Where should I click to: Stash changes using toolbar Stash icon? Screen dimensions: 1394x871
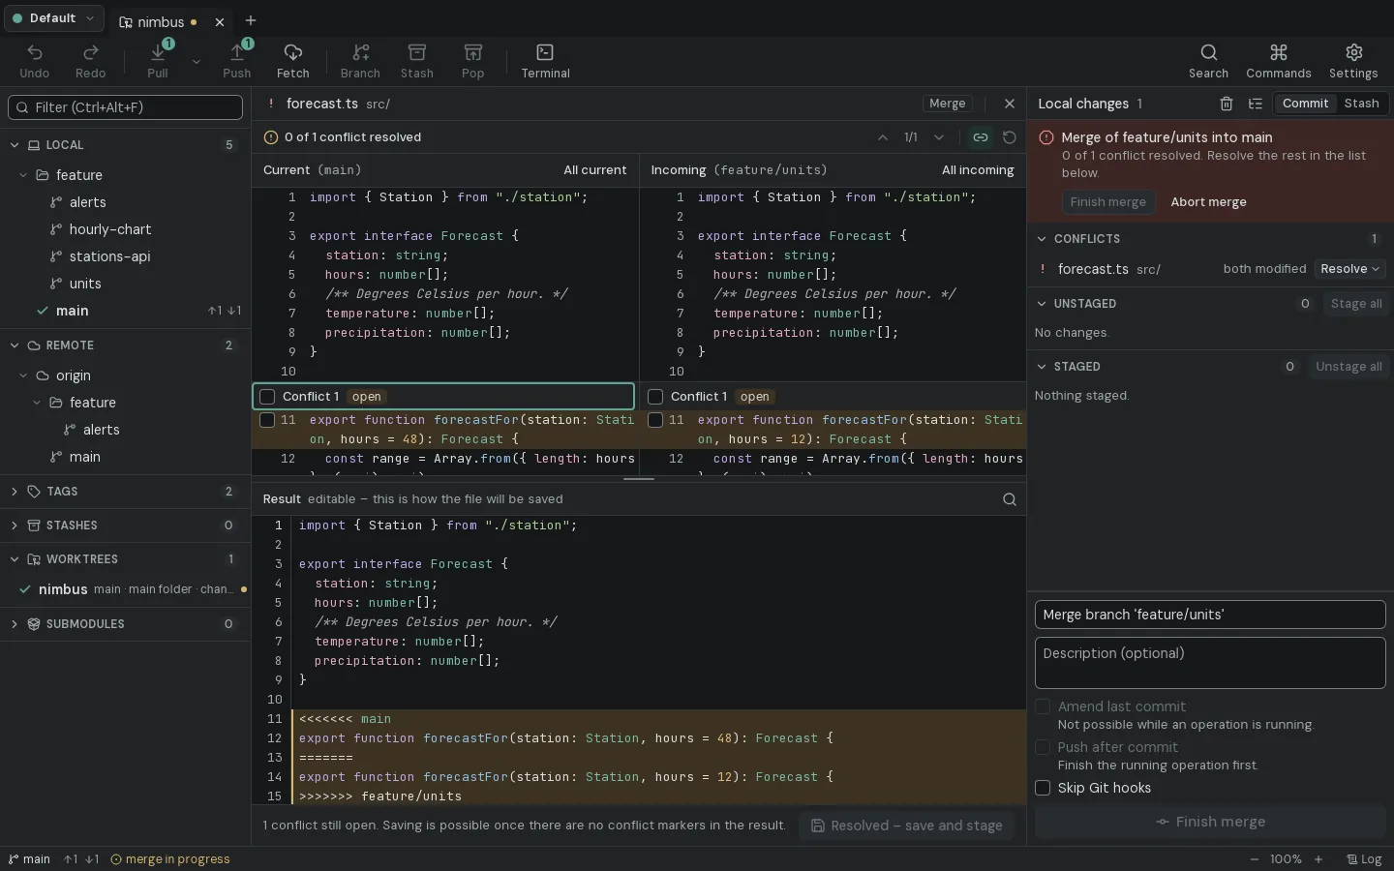pyautogui.click(x=417, y=61)
